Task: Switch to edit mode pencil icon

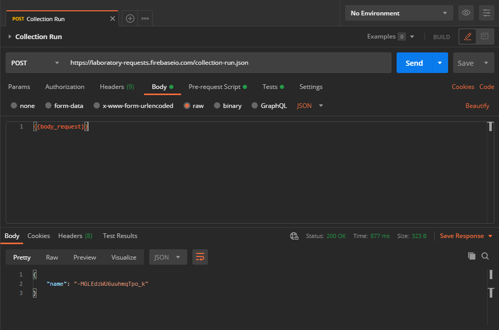Action: click(x=468, y=36)
